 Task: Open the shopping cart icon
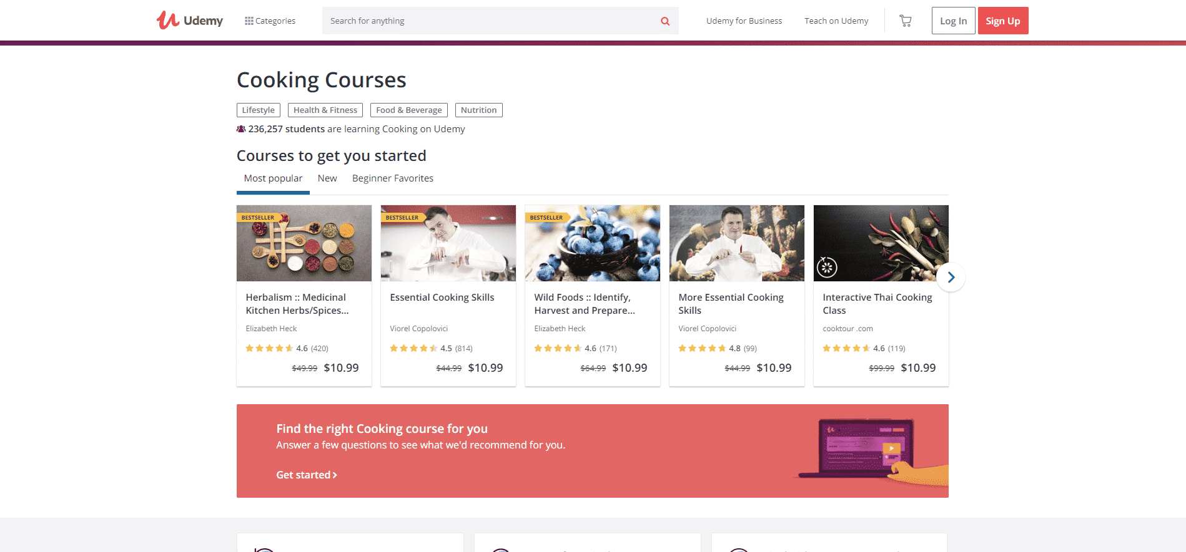tap(905, 21)
